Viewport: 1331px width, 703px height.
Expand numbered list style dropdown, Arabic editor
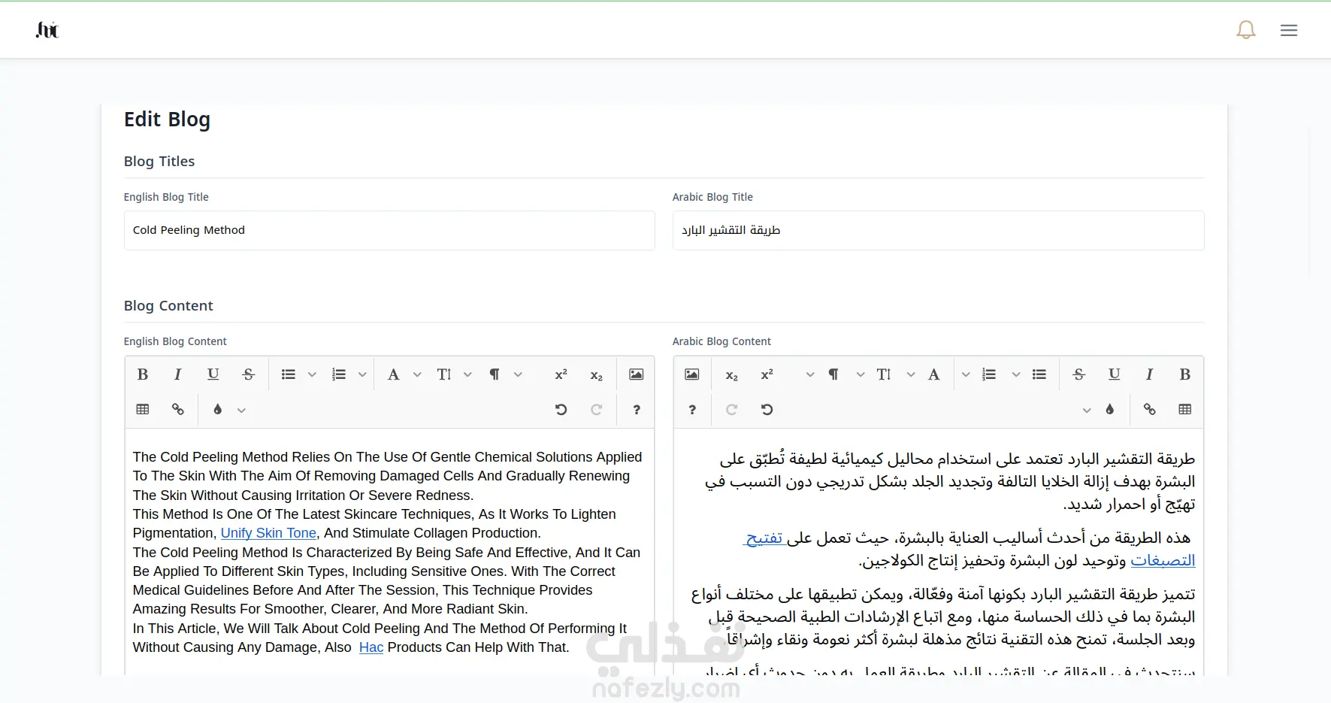(x=966, y=374)
